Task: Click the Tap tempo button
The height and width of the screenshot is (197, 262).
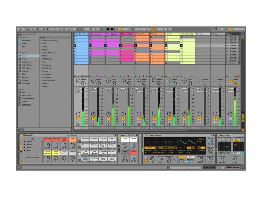Action: (33, 29)
